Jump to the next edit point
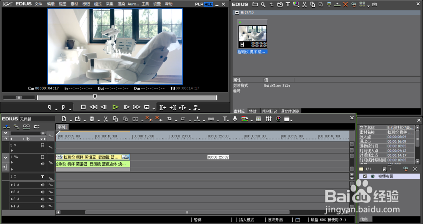Screen dimensions: 423x224 point(173,107)
